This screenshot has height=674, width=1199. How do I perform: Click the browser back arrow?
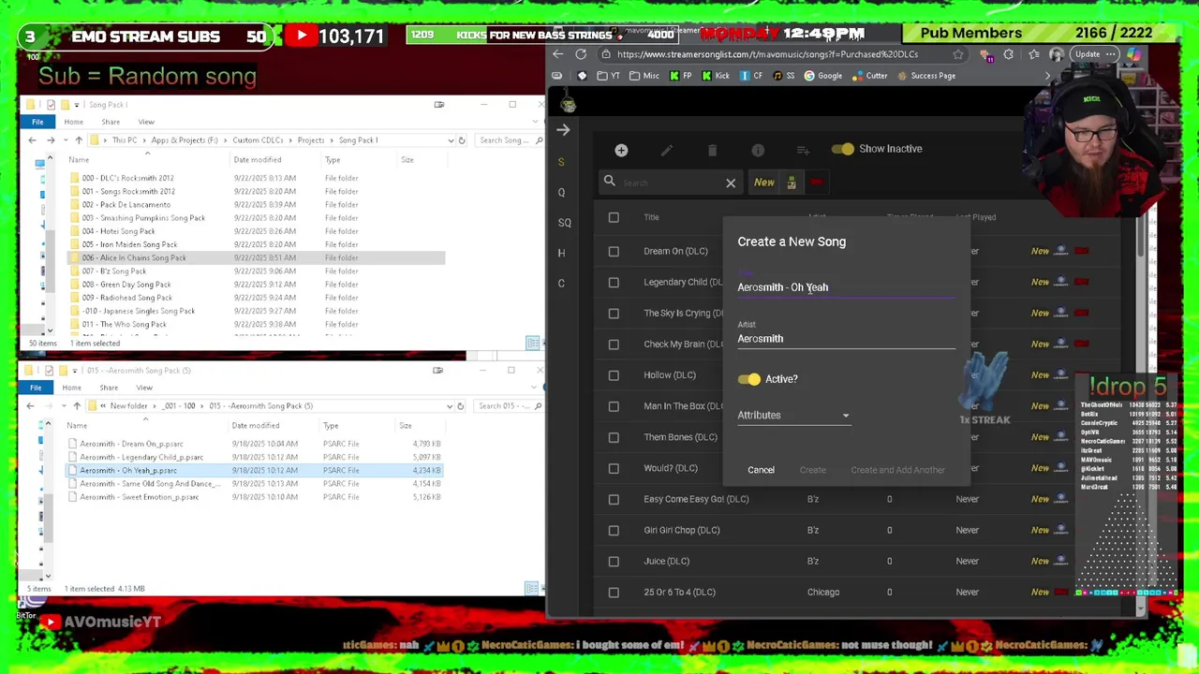coord(558,54)
